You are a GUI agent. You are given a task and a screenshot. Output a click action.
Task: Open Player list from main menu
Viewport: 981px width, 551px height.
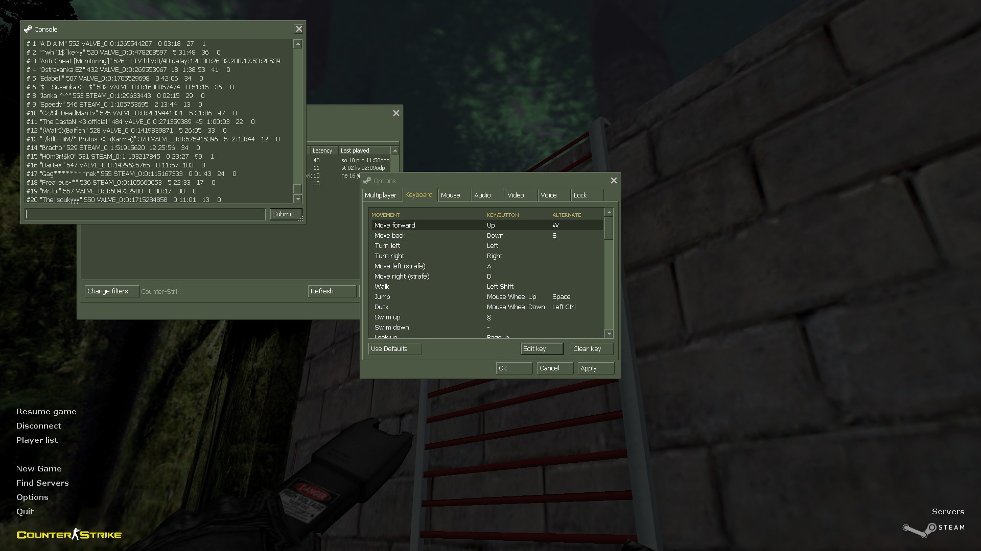[37, 440]
